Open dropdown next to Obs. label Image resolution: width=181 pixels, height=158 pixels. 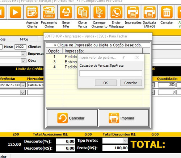pos(23,61)
